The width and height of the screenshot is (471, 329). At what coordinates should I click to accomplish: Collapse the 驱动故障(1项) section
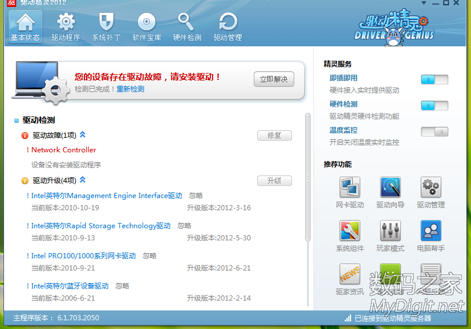(83, 134)
